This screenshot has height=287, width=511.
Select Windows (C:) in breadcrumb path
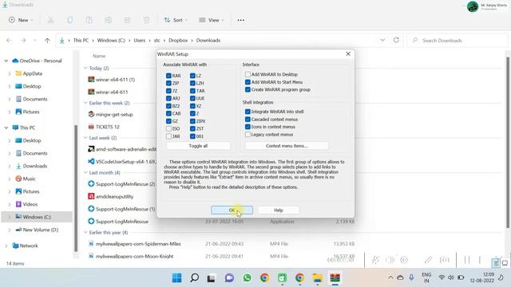pyautogui.click(x=111, y=41)
